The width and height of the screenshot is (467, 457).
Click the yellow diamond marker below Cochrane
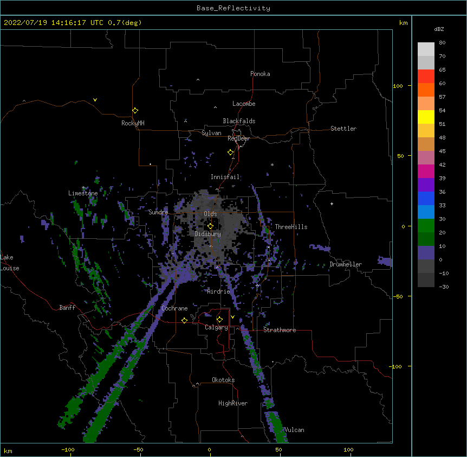[184, 320]
